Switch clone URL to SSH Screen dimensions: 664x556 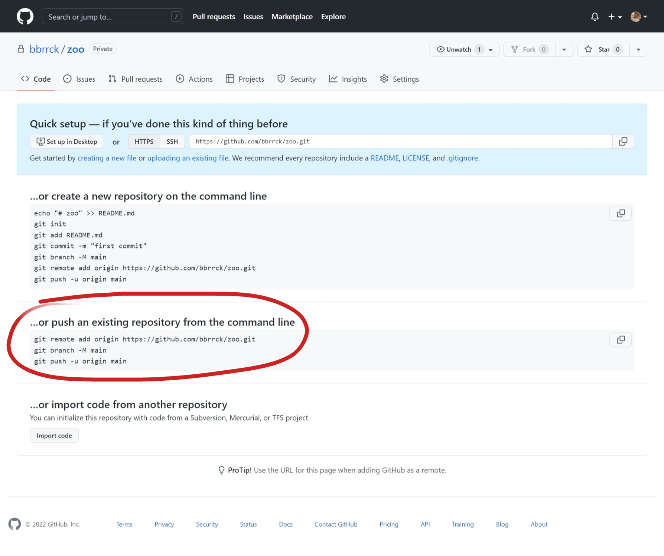click(172, 142)
